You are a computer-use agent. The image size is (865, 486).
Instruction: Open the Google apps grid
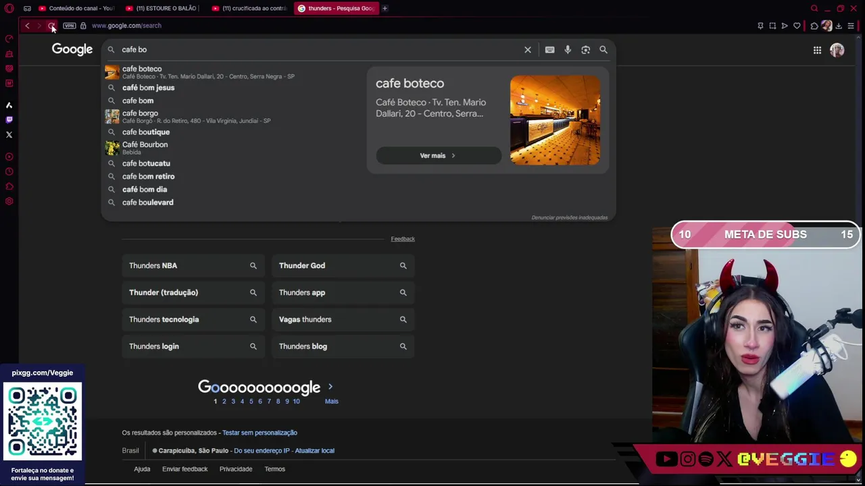[x=817, y=50]
